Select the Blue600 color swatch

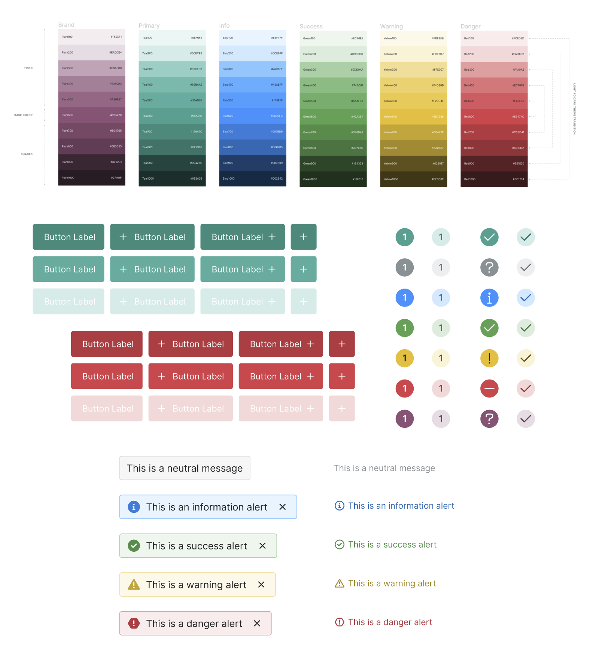pos(253,116)
